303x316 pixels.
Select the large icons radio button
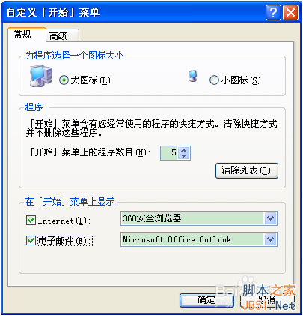[64, 80]
